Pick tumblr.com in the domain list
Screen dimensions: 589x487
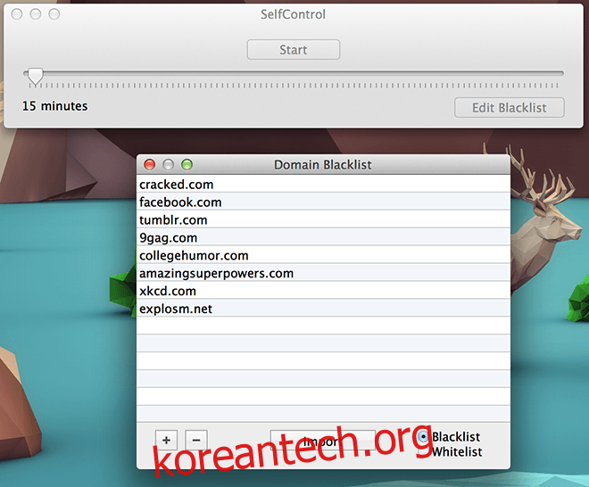click(x=323, y=219)
